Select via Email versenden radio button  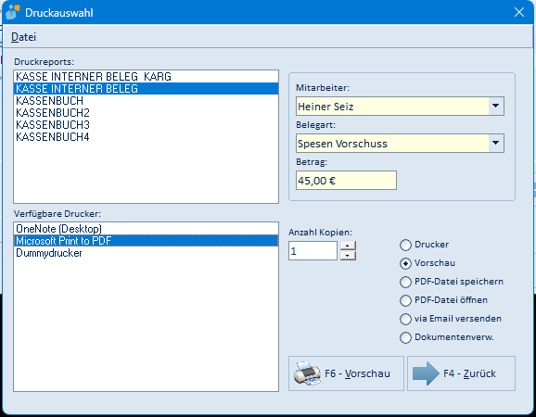click(405, 319)
